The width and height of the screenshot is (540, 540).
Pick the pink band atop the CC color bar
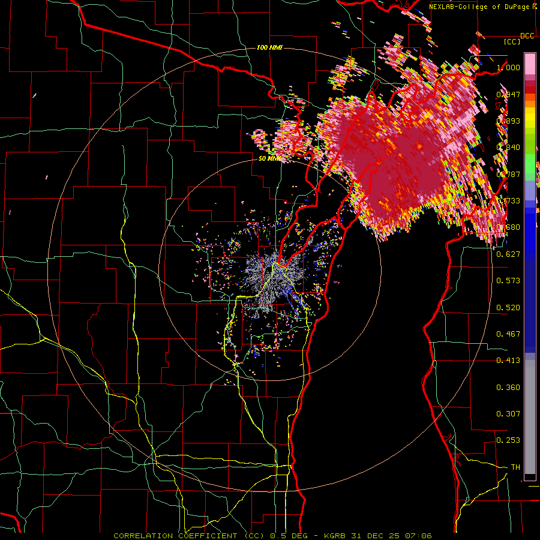pos(530,64)
